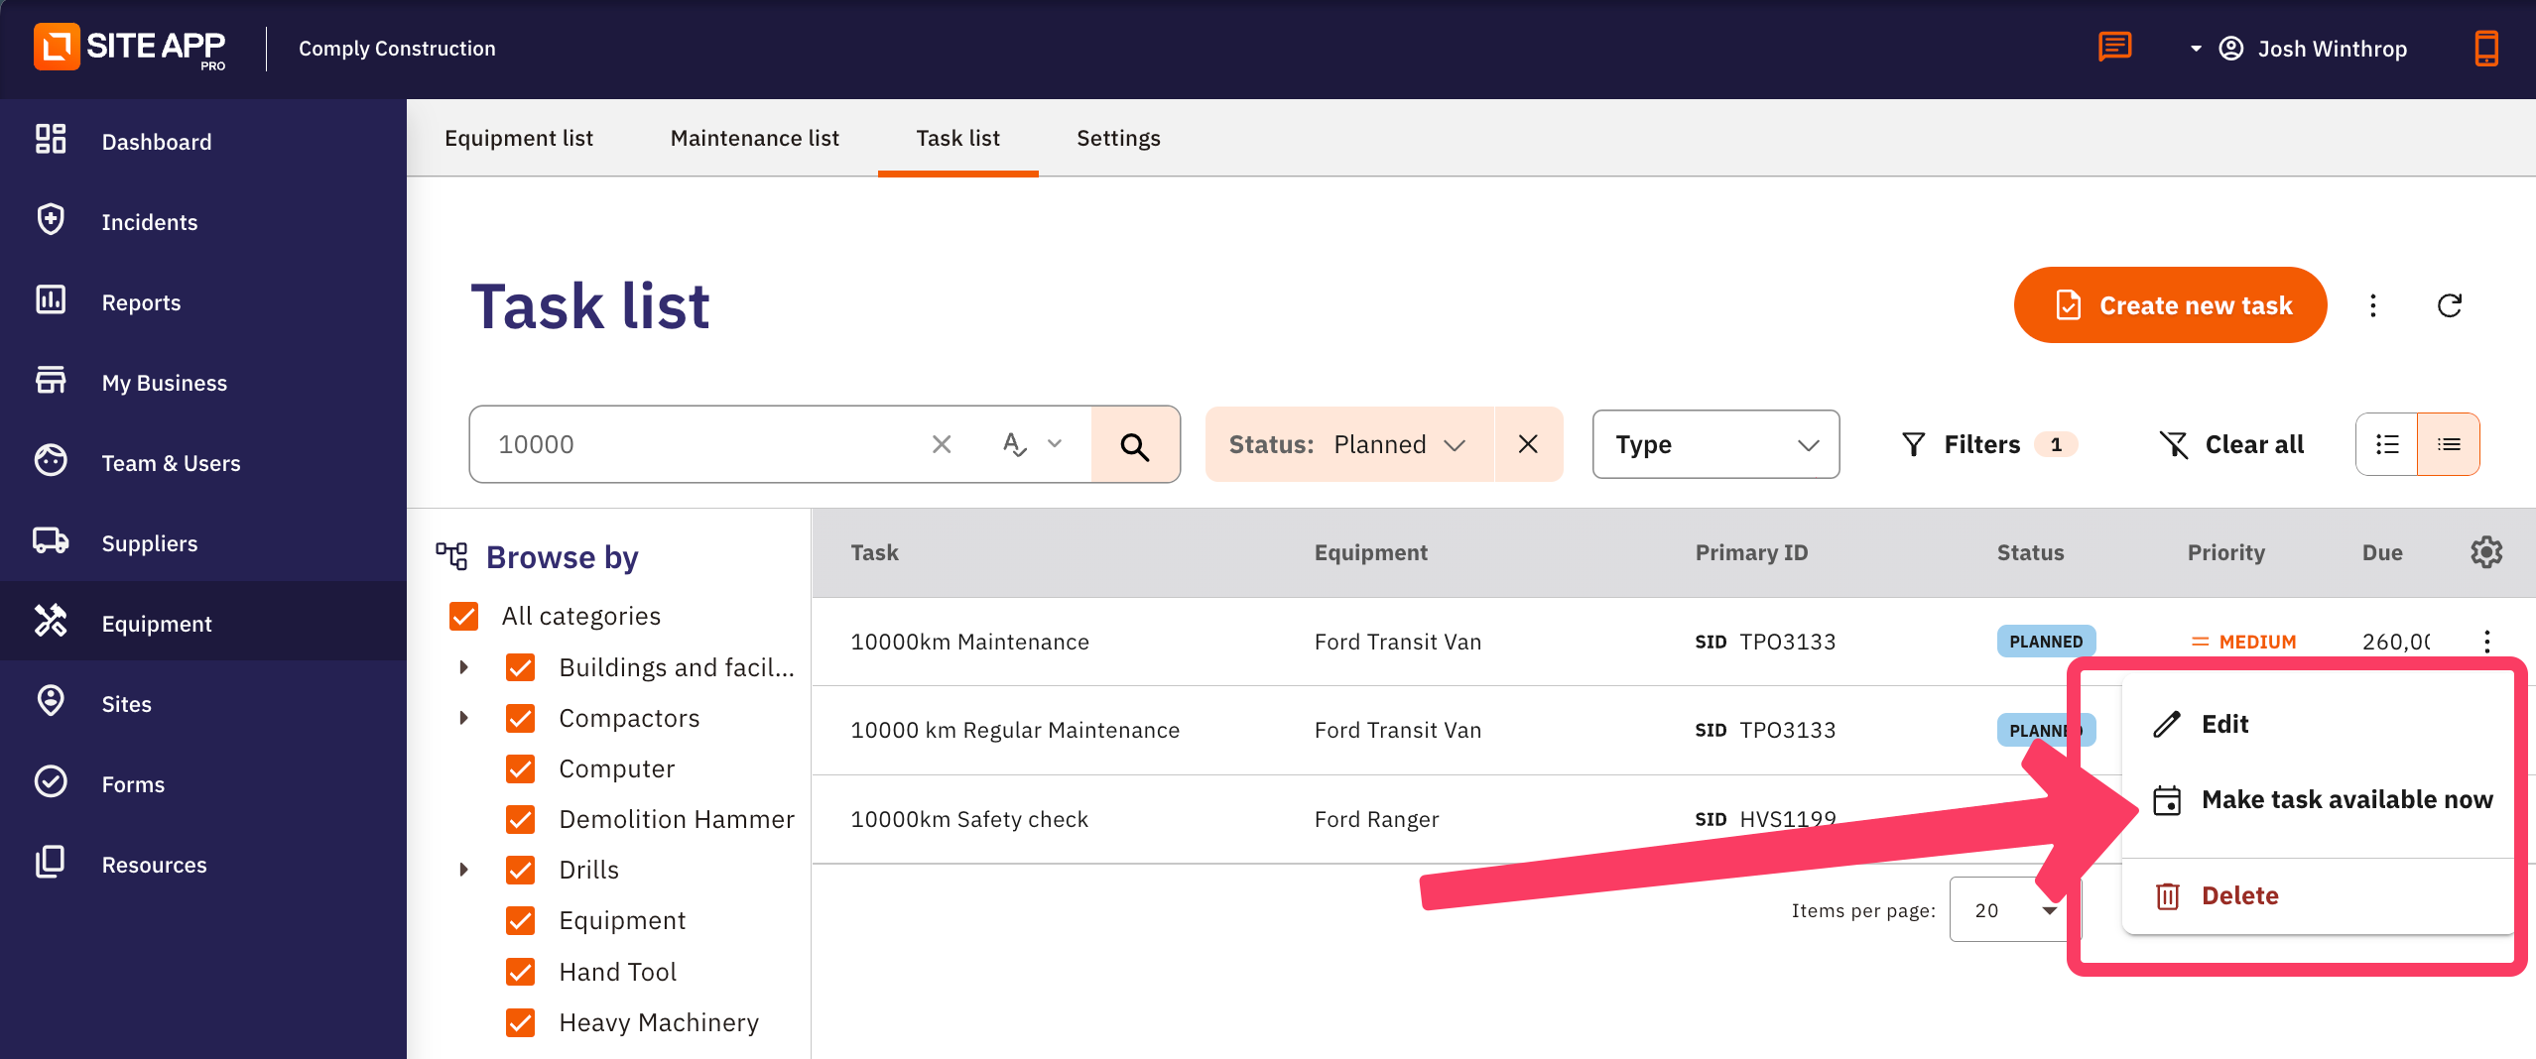Open Dashboard from the sidebar
The image size is (2536, 1059).
[156, 142]
